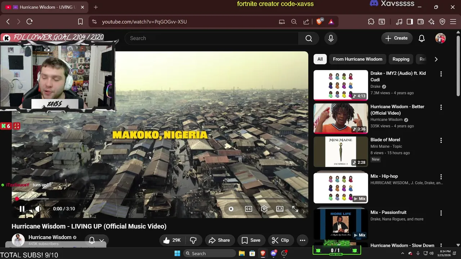This screenshot has width=461, height=259.
Task: Open Brave Shields lion icon
Action: (x=319, y=22)
